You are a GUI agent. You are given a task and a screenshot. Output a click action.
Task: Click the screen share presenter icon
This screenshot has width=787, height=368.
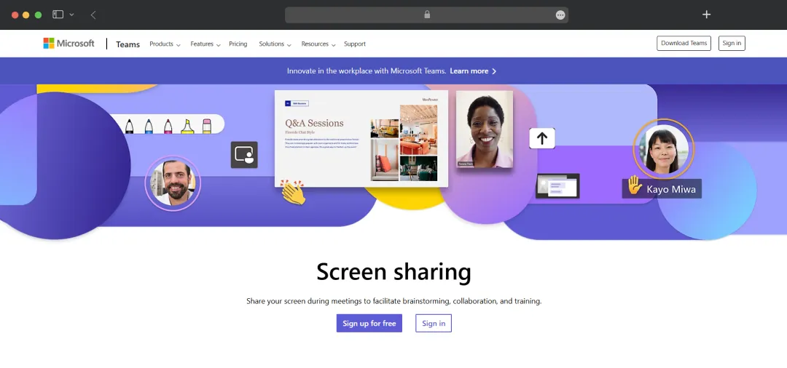(244, 155)
